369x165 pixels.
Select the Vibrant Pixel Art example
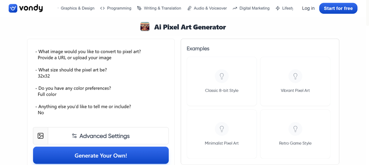295,81
